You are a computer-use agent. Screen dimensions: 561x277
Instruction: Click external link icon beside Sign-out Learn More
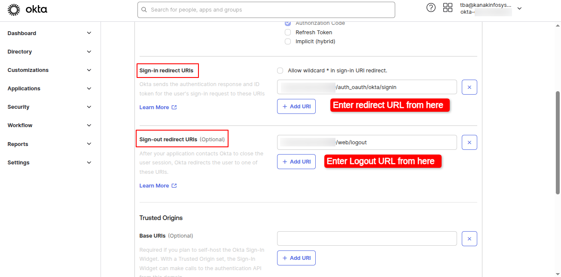(x=174, y=186)
